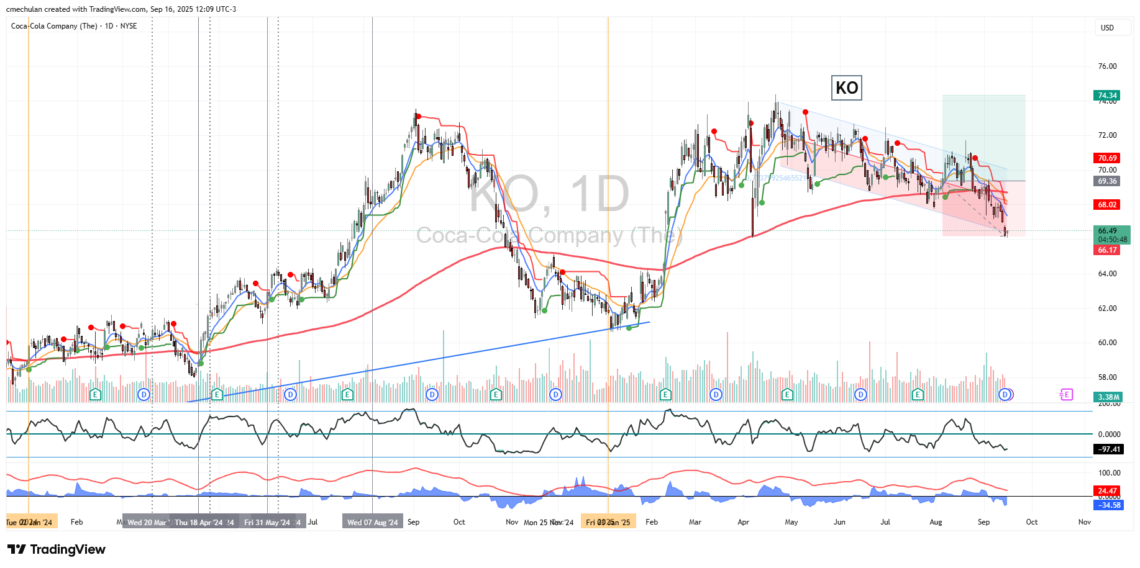1140x568 pixels.
Task: Click the red 68.02 price label
Action: pos(1107,204)
